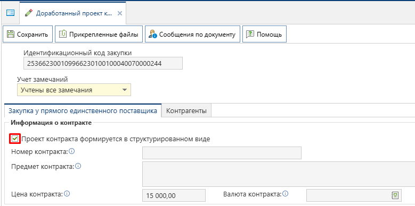This screenshot has height=206, width=415.
Task: Close the Доработанный проект tab
Action: [120, 13]
